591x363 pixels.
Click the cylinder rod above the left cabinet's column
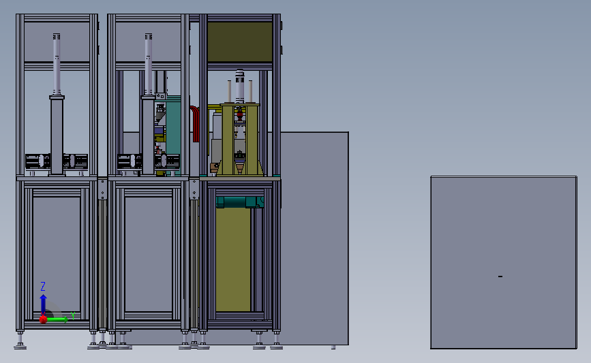[x=57, y=64]
